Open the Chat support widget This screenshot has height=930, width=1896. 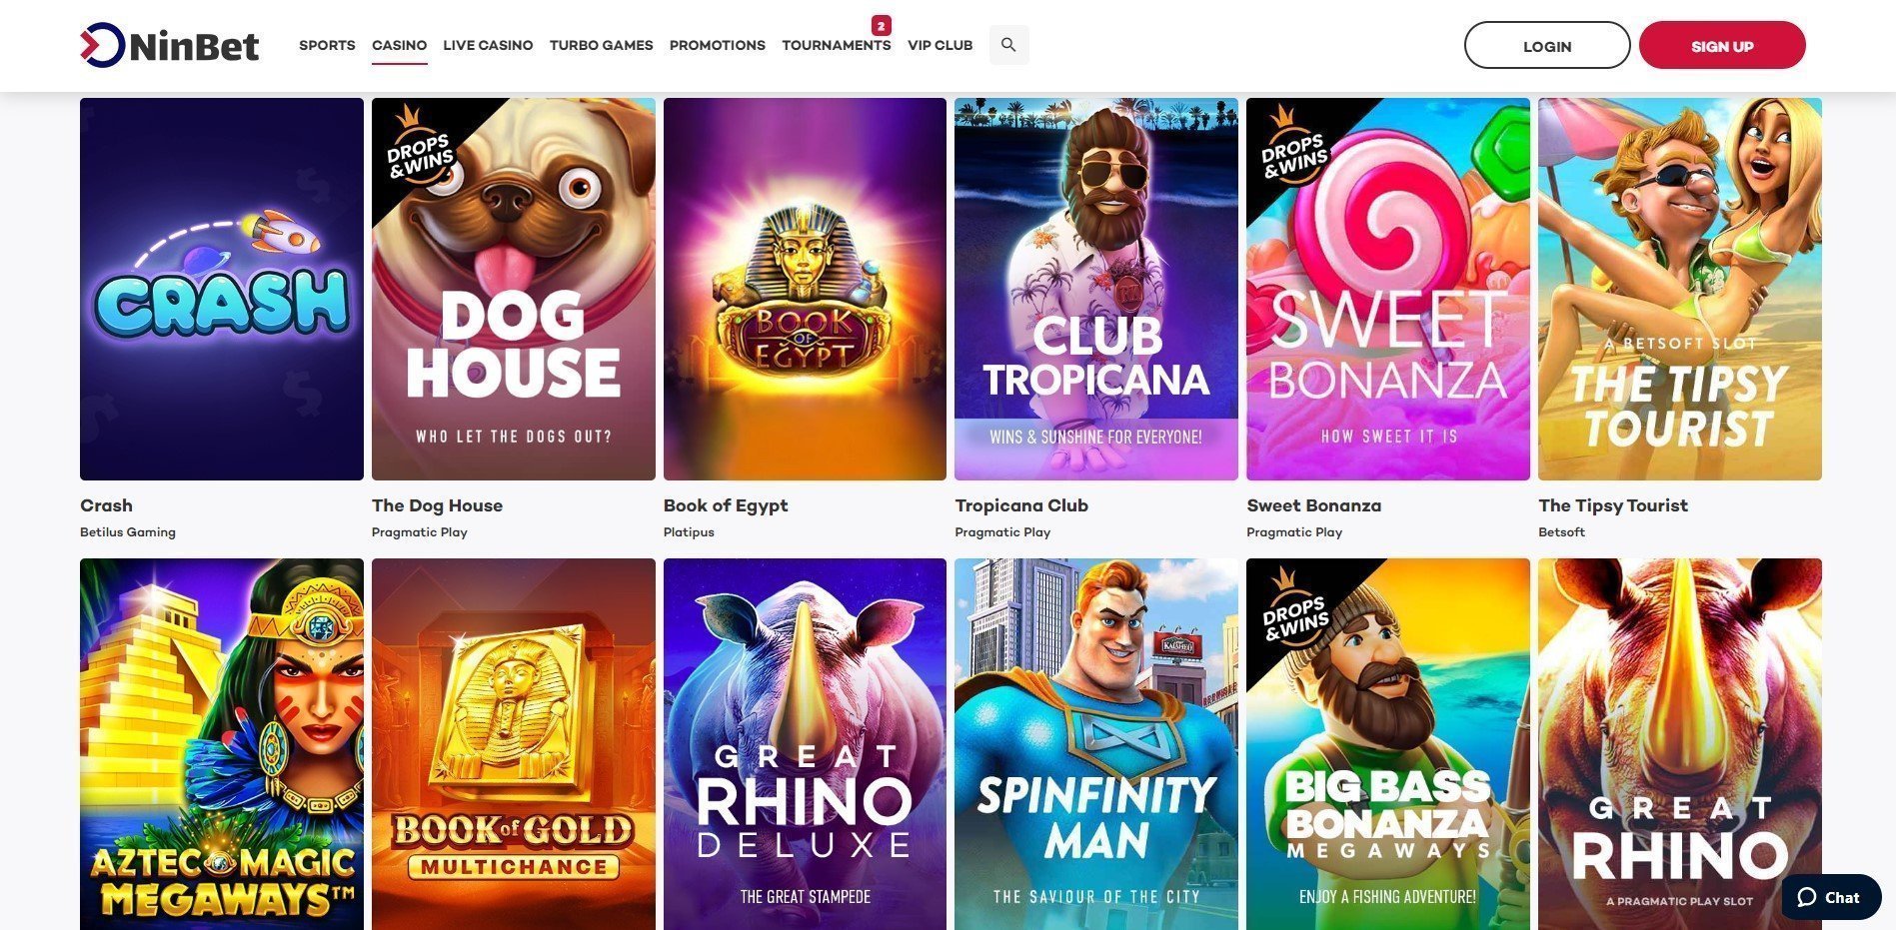coord(1831,897)
